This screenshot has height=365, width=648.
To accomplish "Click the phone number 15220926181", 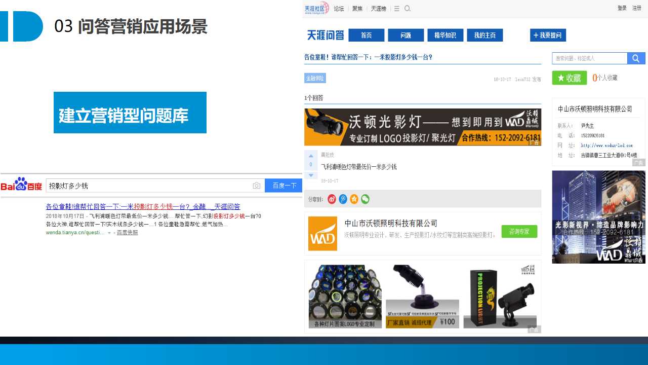I will coord(593,135).
